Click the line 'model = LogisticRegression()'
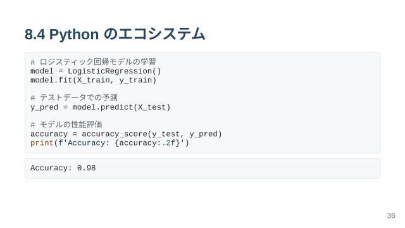 96,71
